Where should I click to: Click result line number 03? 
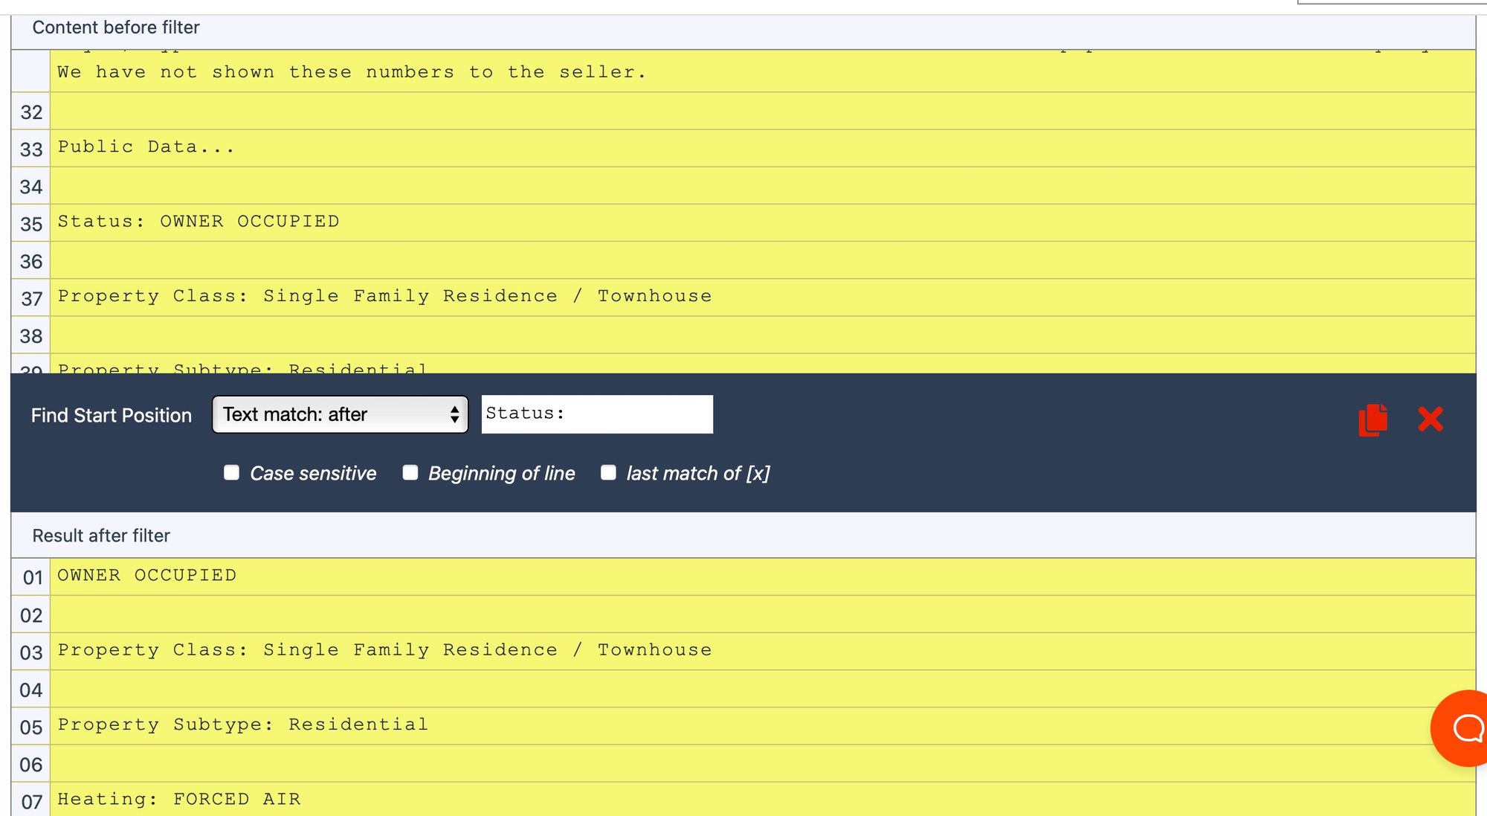pos(31,652)
